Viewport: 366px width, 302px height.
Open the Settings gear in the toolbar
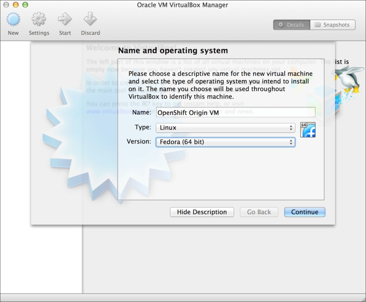[39, 20]
